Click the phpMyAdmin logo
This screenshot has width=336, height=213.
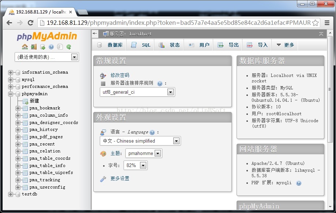click(x=47, y=36)
